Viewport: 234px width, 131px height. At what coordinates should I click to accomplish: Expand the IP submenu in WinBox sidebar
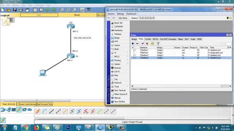click(x=128, y=53)
